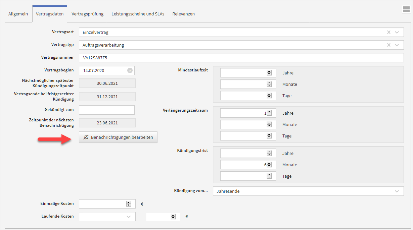
Task: Click spinner of Einmalige Kosten field
Action: click(x=128, y=204)
